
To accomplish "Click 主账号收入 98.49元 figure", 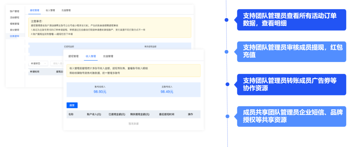I will point(167,92).
